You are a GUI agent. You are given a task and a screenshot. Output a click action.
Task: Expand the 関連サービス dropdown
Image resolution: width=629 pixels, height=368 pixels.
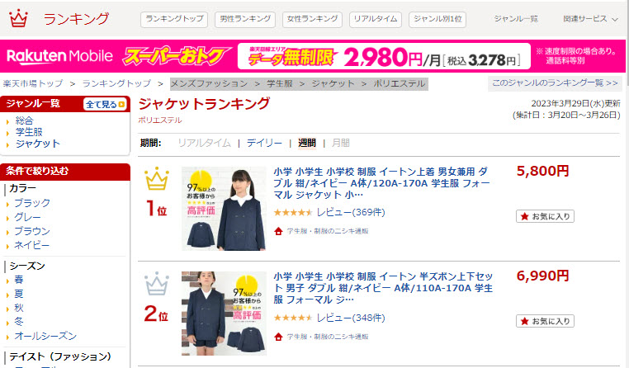pos(590,19)
